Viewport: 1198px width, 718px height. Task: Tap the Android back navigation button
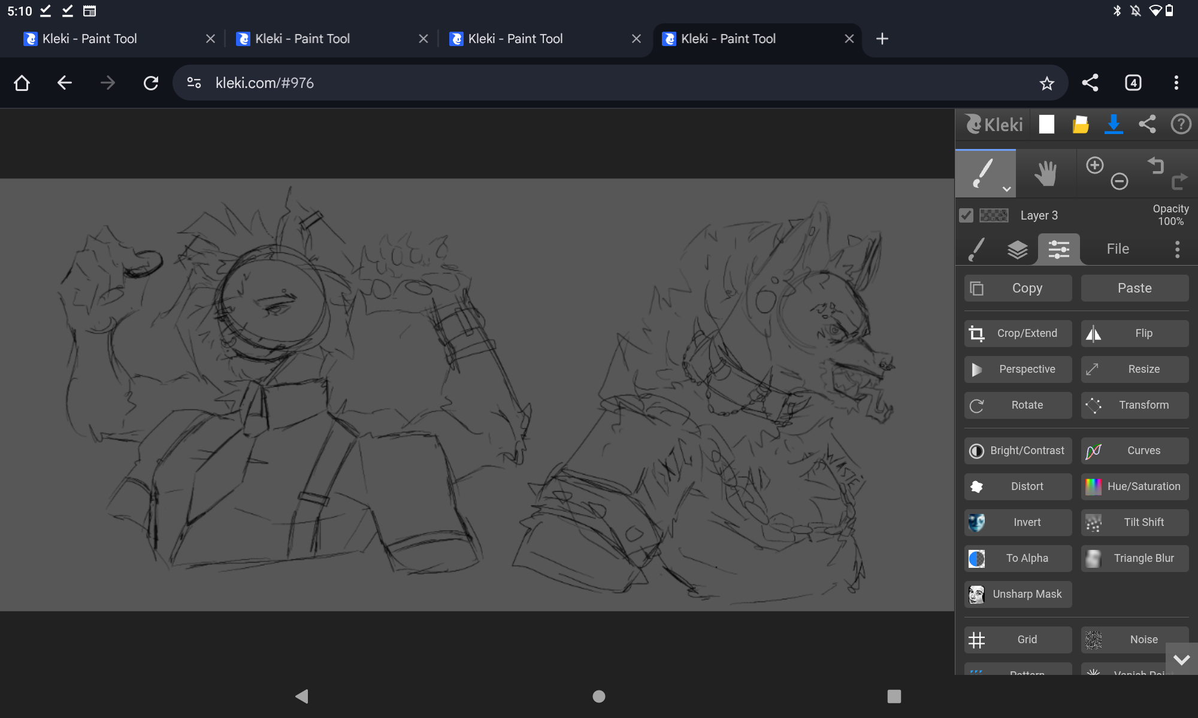pyautogui.click(x=301, y=696)
